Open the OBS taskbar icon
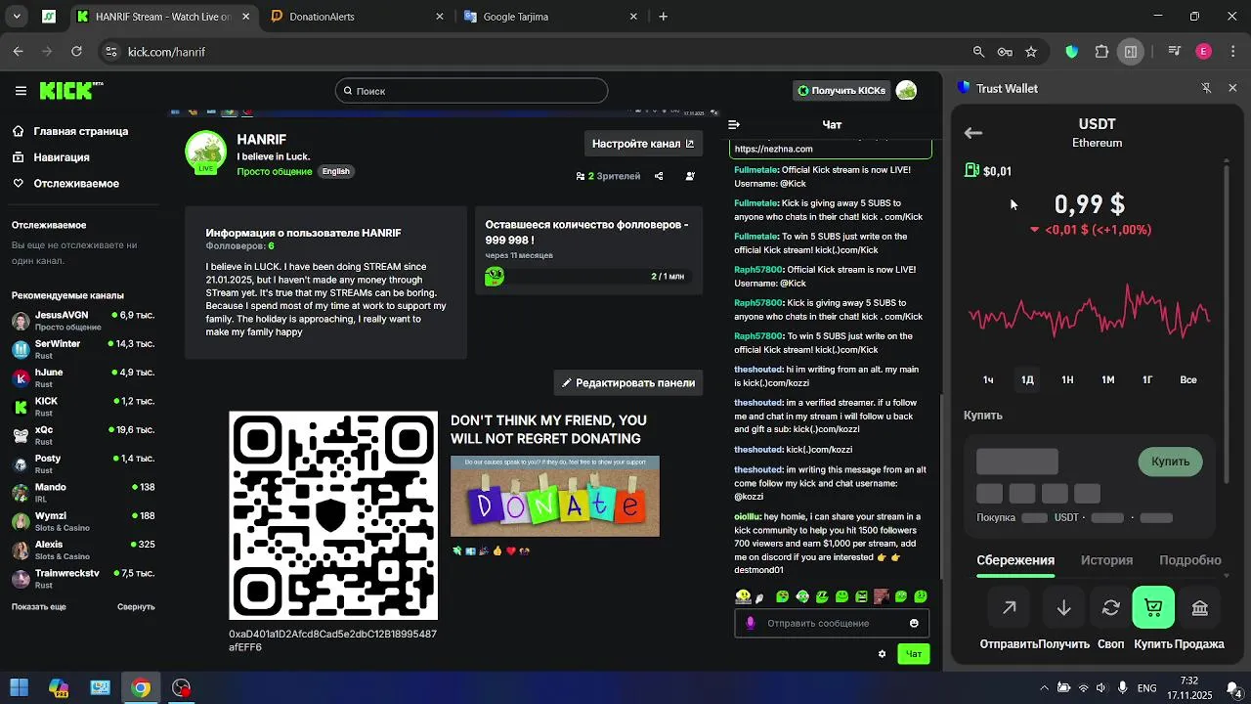 pos(181,687)
